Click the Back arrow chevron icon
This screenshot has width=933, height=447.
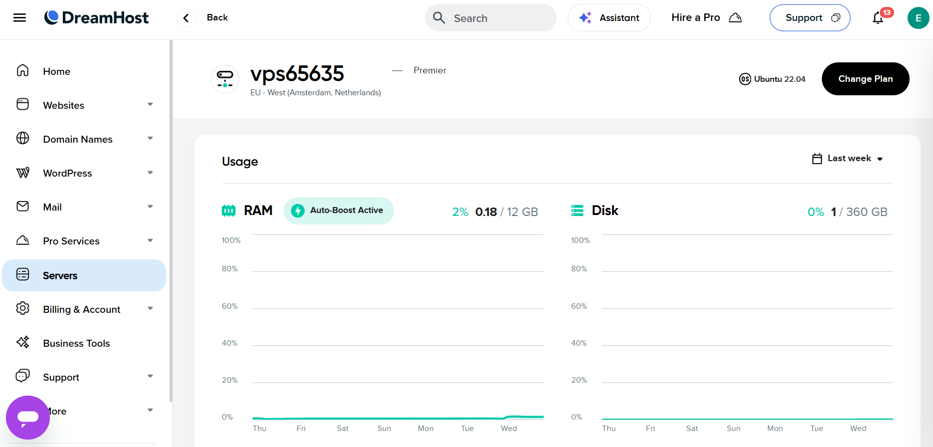pos(186,18)
